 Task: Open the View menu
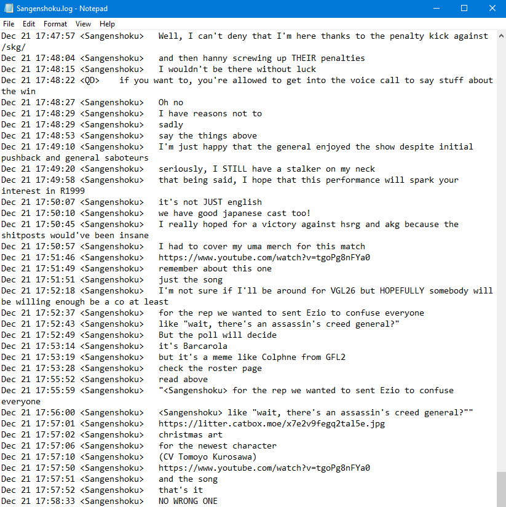tap(83, 24)
